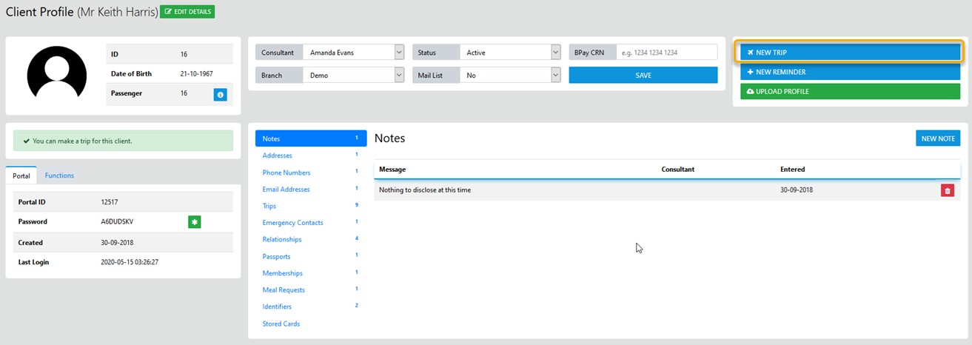The height and width of the screenshot is (345, 972).
Task: Select the Portal tab
Action: 21,175
